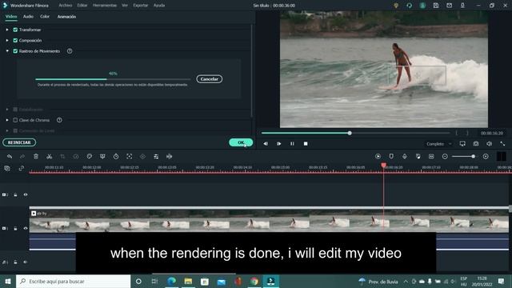Click the voiceover microphone icon
Viewport: 512px width, 288px height.
tap(405, 157)
